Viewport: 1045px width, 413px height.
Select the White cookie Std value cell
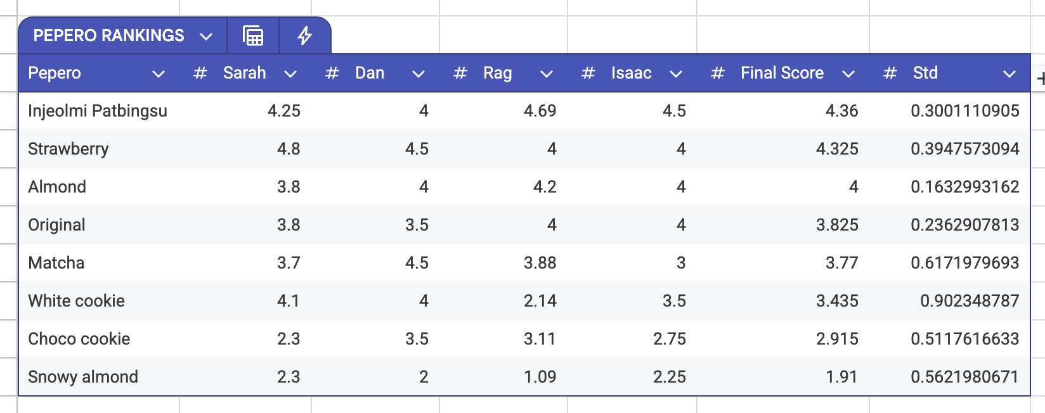(x=969, y=301)
